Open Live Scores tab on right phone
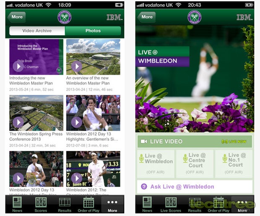The image size is (260, 216). 171,205
